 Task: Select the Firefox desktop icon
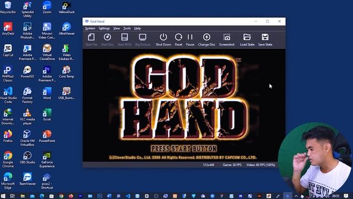click(8, 136)
